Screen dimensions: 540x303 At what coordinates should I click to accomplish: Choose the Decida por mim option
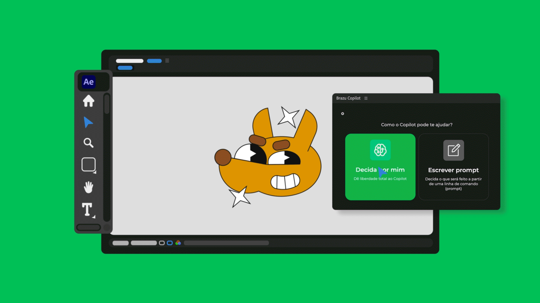380,167
